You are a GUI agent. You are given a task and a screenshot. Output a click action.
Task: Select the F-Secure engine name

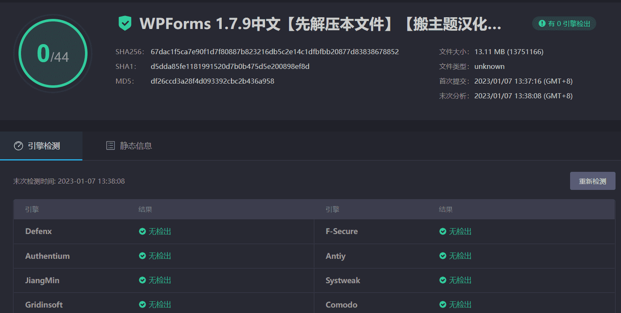(342, 231)
